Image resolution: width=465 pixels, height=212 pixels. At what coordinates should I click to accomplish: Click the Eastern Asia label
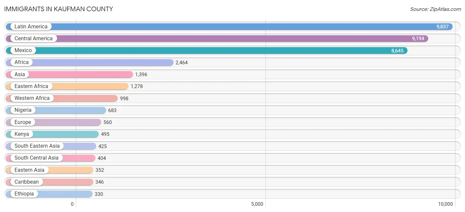tap(29, 170)
